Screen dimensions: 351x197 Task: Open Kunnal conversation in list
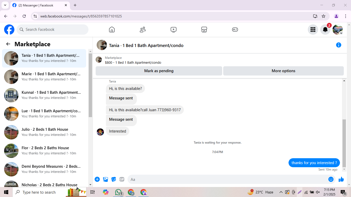44,95
